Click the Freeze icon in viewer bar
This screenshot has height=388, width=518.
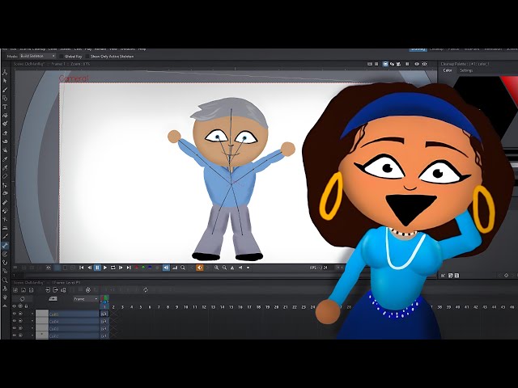(407, 64)
